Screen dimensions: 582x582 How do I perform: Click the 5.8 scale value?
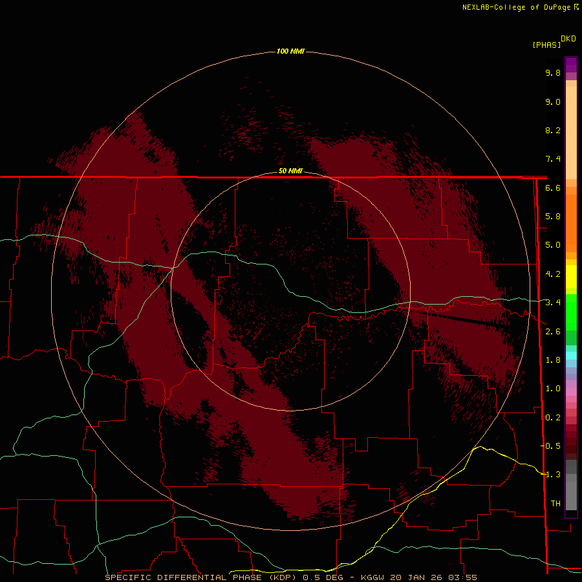point(553,217)
